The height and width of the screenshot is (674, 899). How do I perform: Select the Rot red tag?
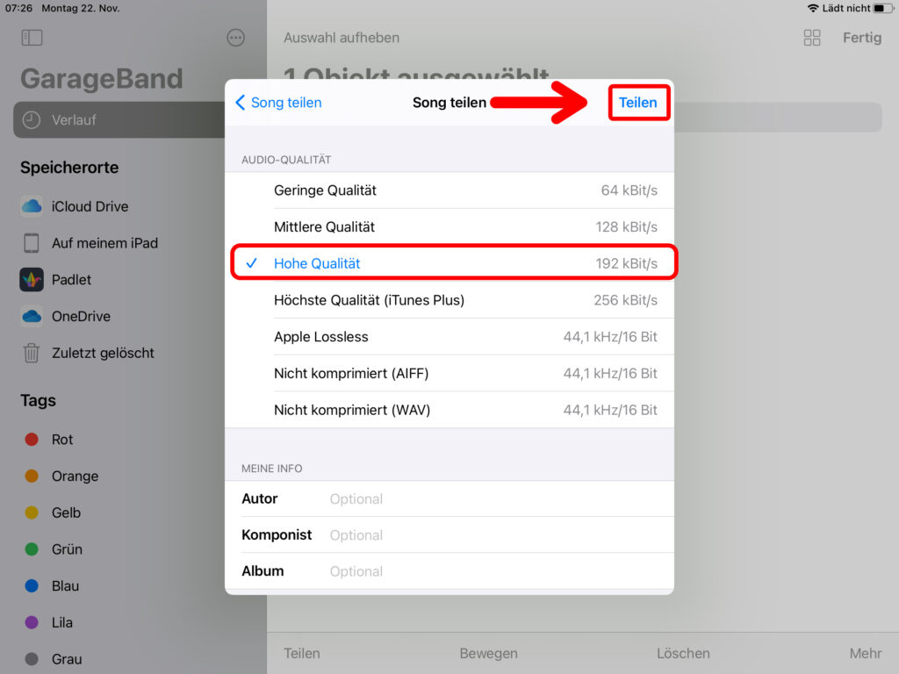point(61,440)
